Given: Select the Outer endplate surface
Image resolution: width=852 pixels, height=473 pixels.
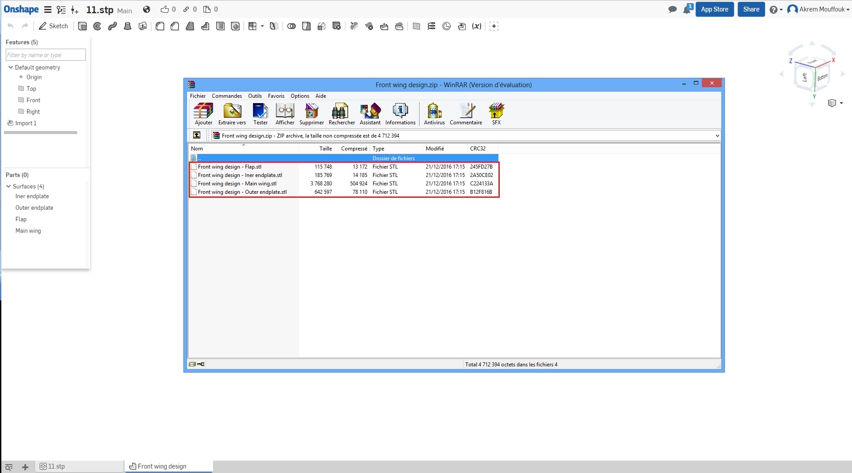Looking at the screenshot, I should 34,208.
